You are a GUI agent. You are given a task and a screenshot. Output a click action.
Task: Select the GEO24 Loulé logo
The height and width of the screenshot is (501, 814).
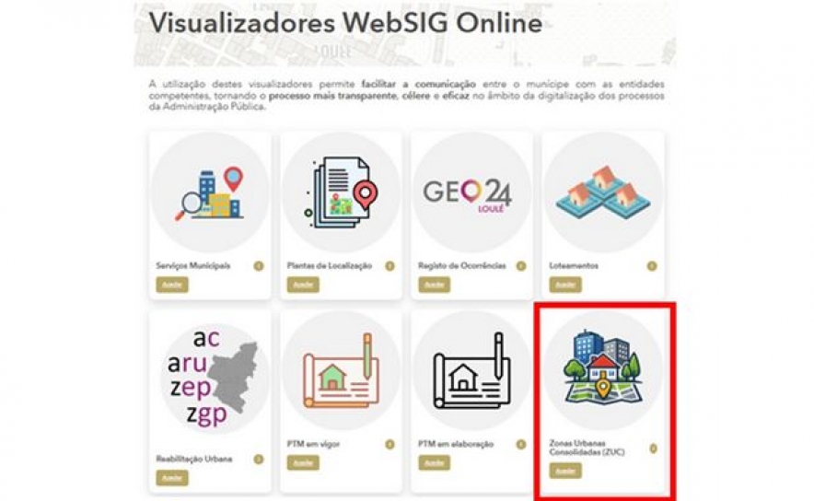click(x=467, y=196)
